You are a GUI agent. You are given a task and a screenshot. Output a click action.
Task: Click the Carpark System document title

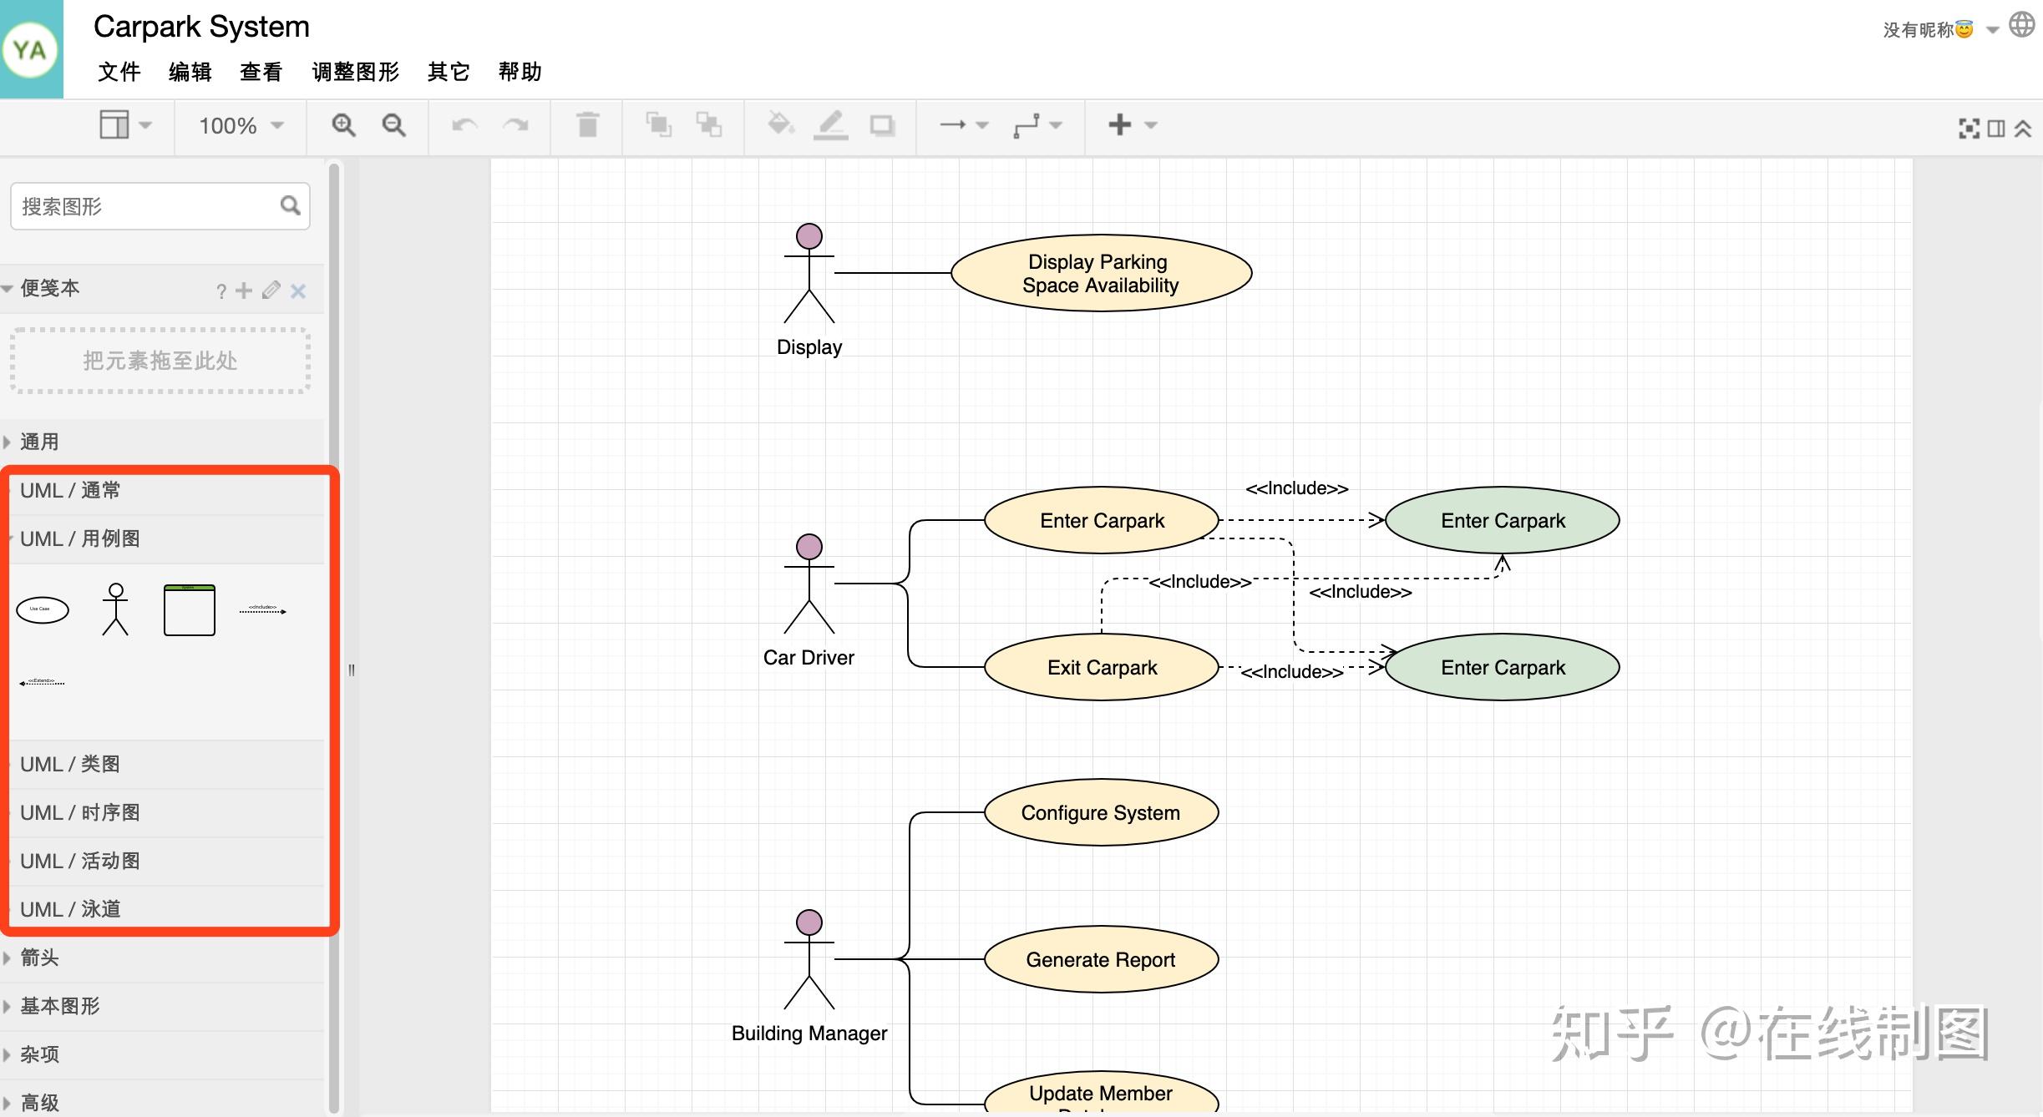[201, 27]
